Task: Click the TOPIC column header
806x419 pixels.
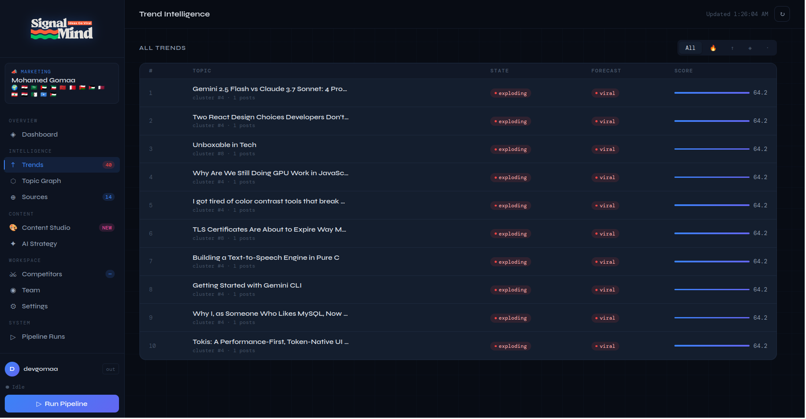Action: [x=202, y=71]
